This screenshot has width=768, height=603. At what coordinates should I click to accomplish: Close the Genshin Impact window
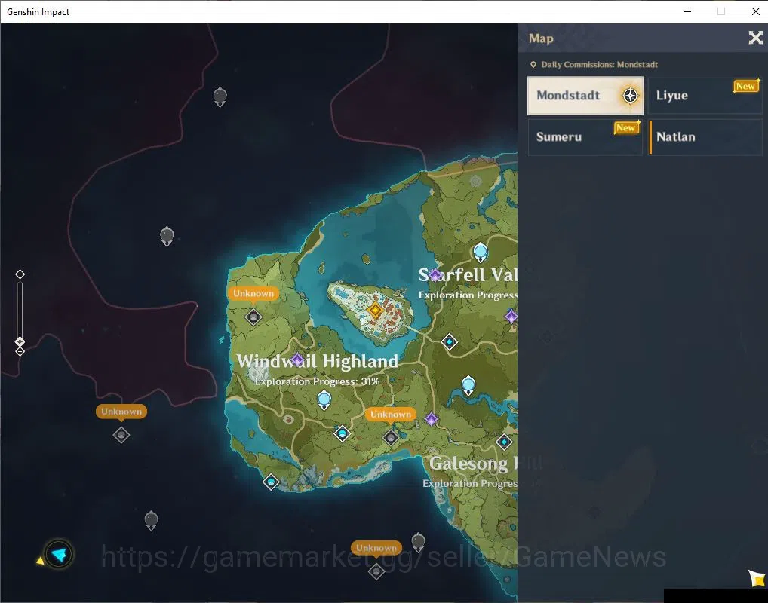pyautogui.click(x=755, y=11)
